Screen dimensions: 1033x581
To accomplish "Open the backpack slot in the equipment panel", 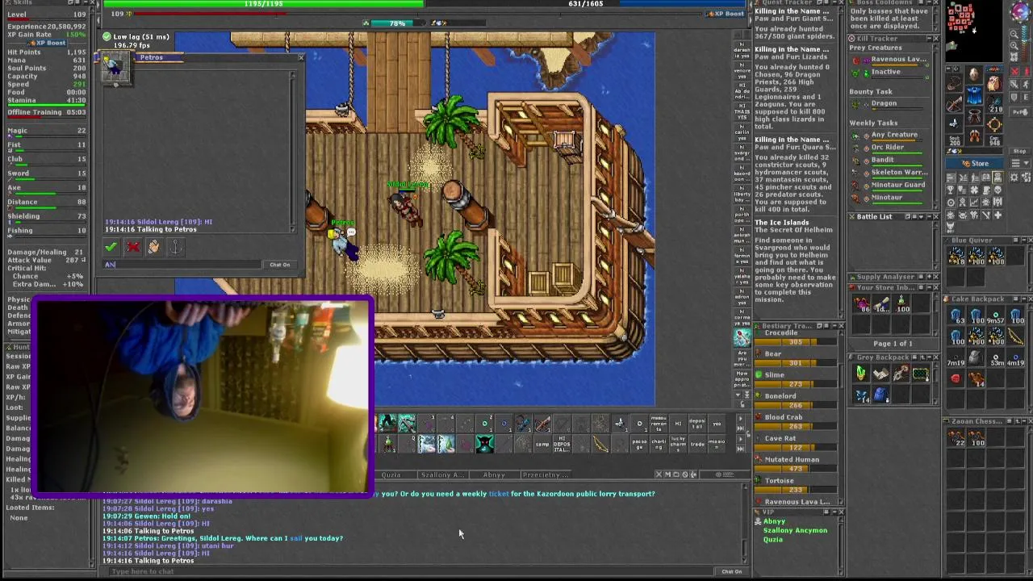I will pyautogui.click(x=994, y=82).
